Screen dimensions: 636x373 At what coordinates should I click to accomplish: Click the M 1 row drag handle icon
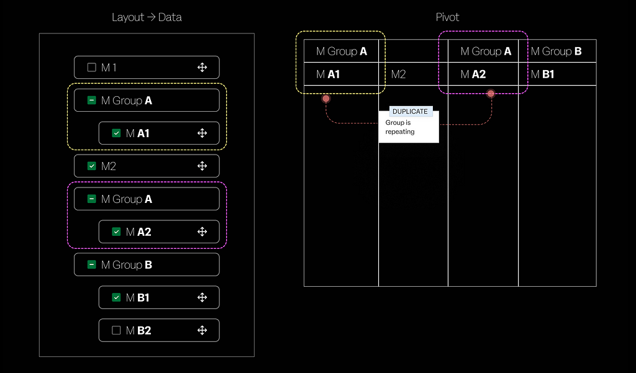(x=202, y=67)
